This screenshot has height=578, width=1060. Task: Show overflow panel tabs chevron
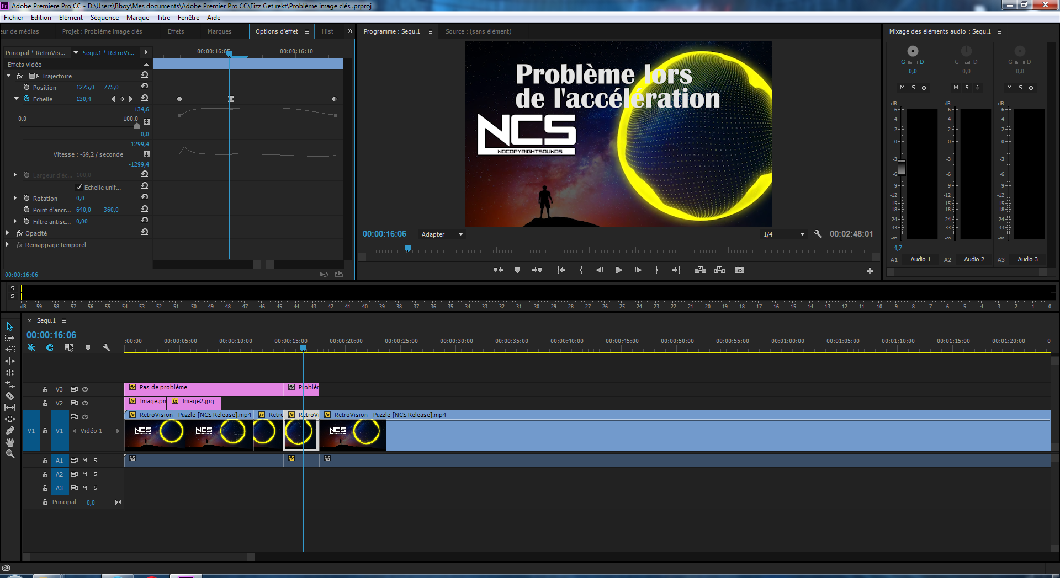pos(349,31)
